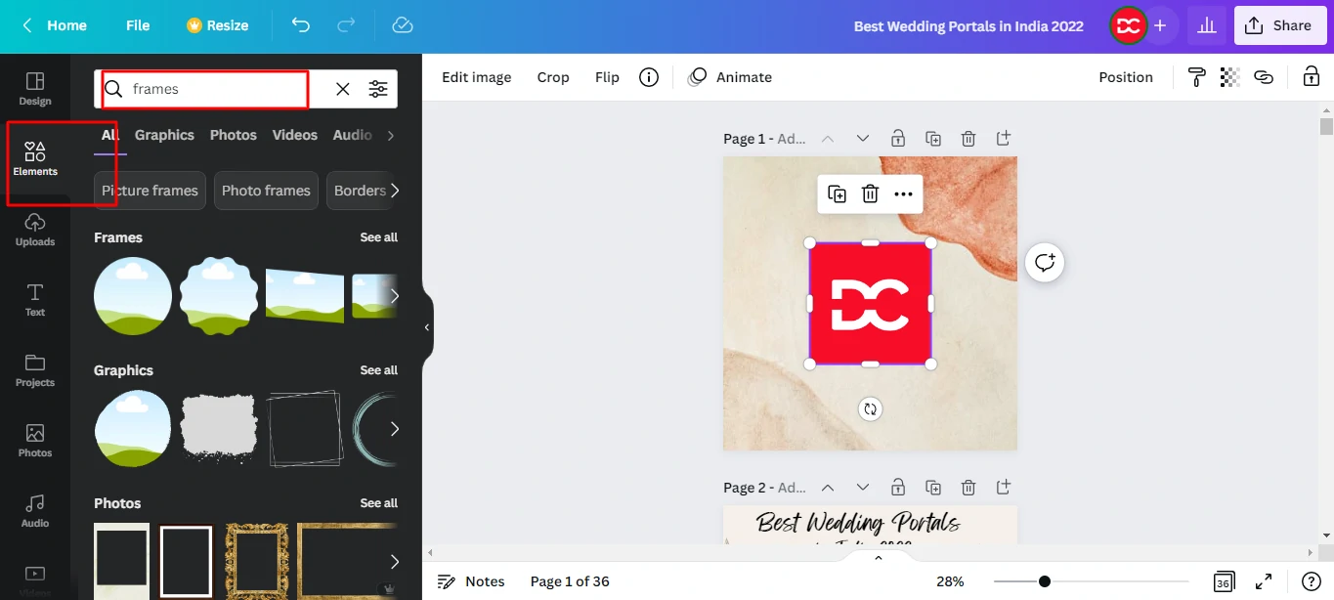
Task: Lock Page 2 with padlock icon
Action: pyautogui.click(x=898, y=487)
